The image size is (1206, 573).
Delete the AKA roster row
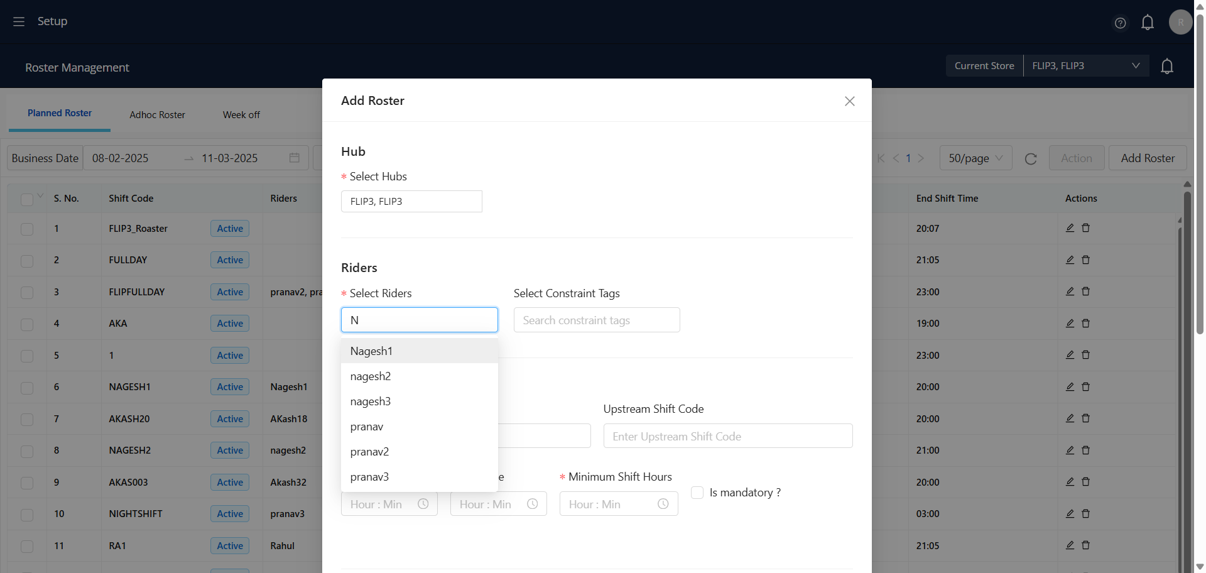pyautogui.click(x=1085, y=323)
